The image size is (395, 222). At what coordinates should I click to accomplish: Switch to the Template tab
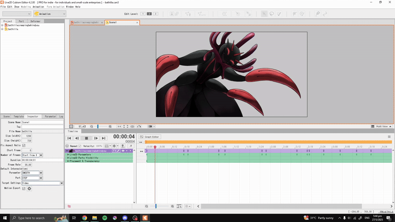point(18,116)
